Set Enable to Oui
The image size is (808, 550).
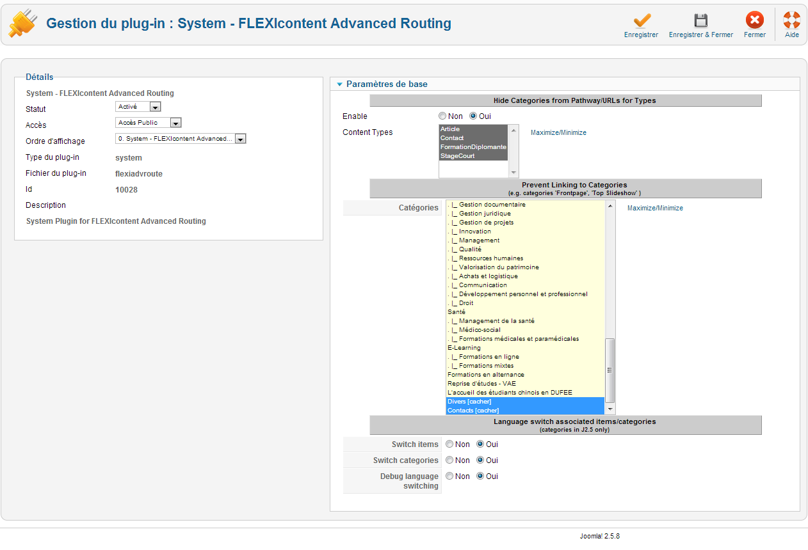coord(474,116)
